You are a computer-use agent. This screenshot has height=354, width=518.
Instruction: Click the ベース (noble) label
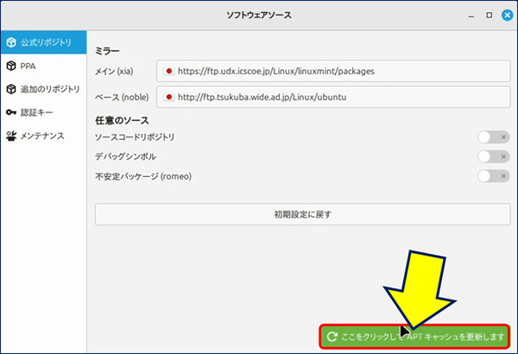(122, 98)
